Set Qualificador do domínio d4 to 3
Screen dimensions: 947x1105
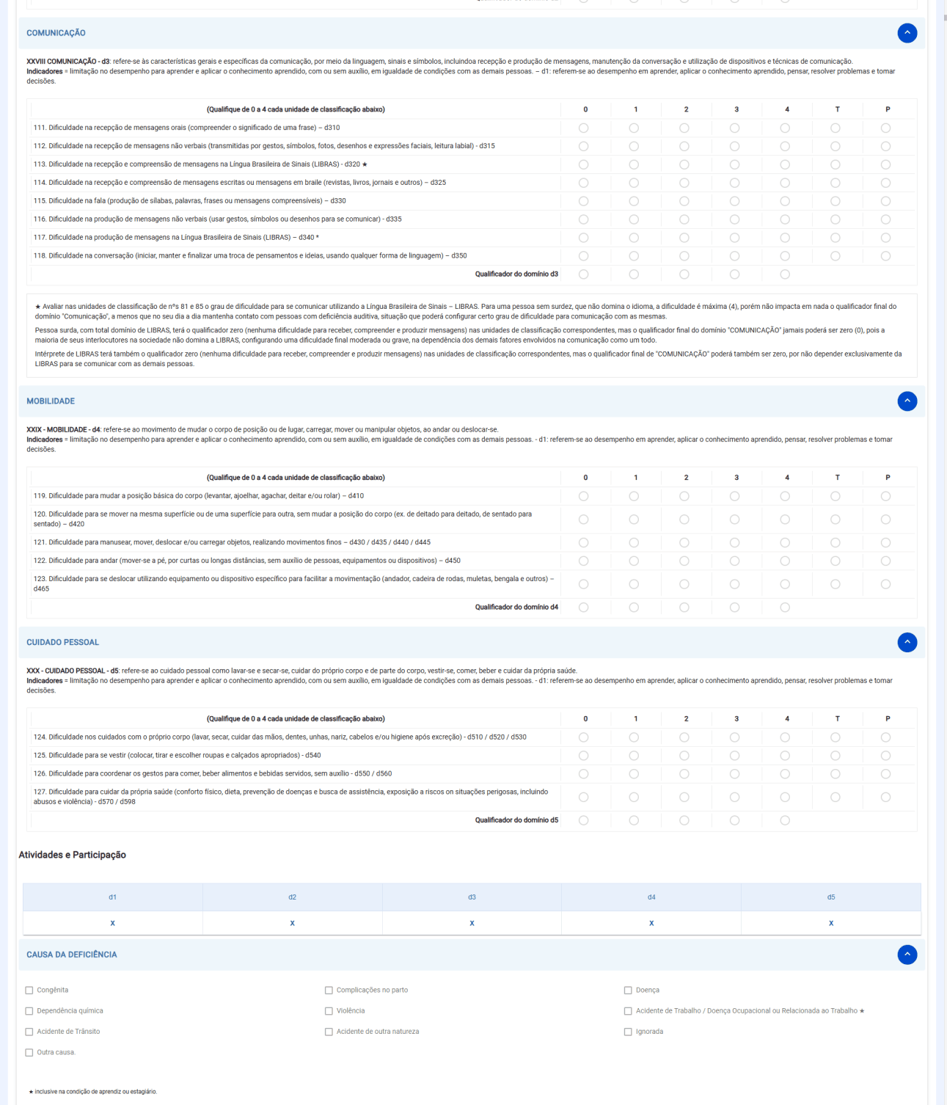[x=735, y=608]
